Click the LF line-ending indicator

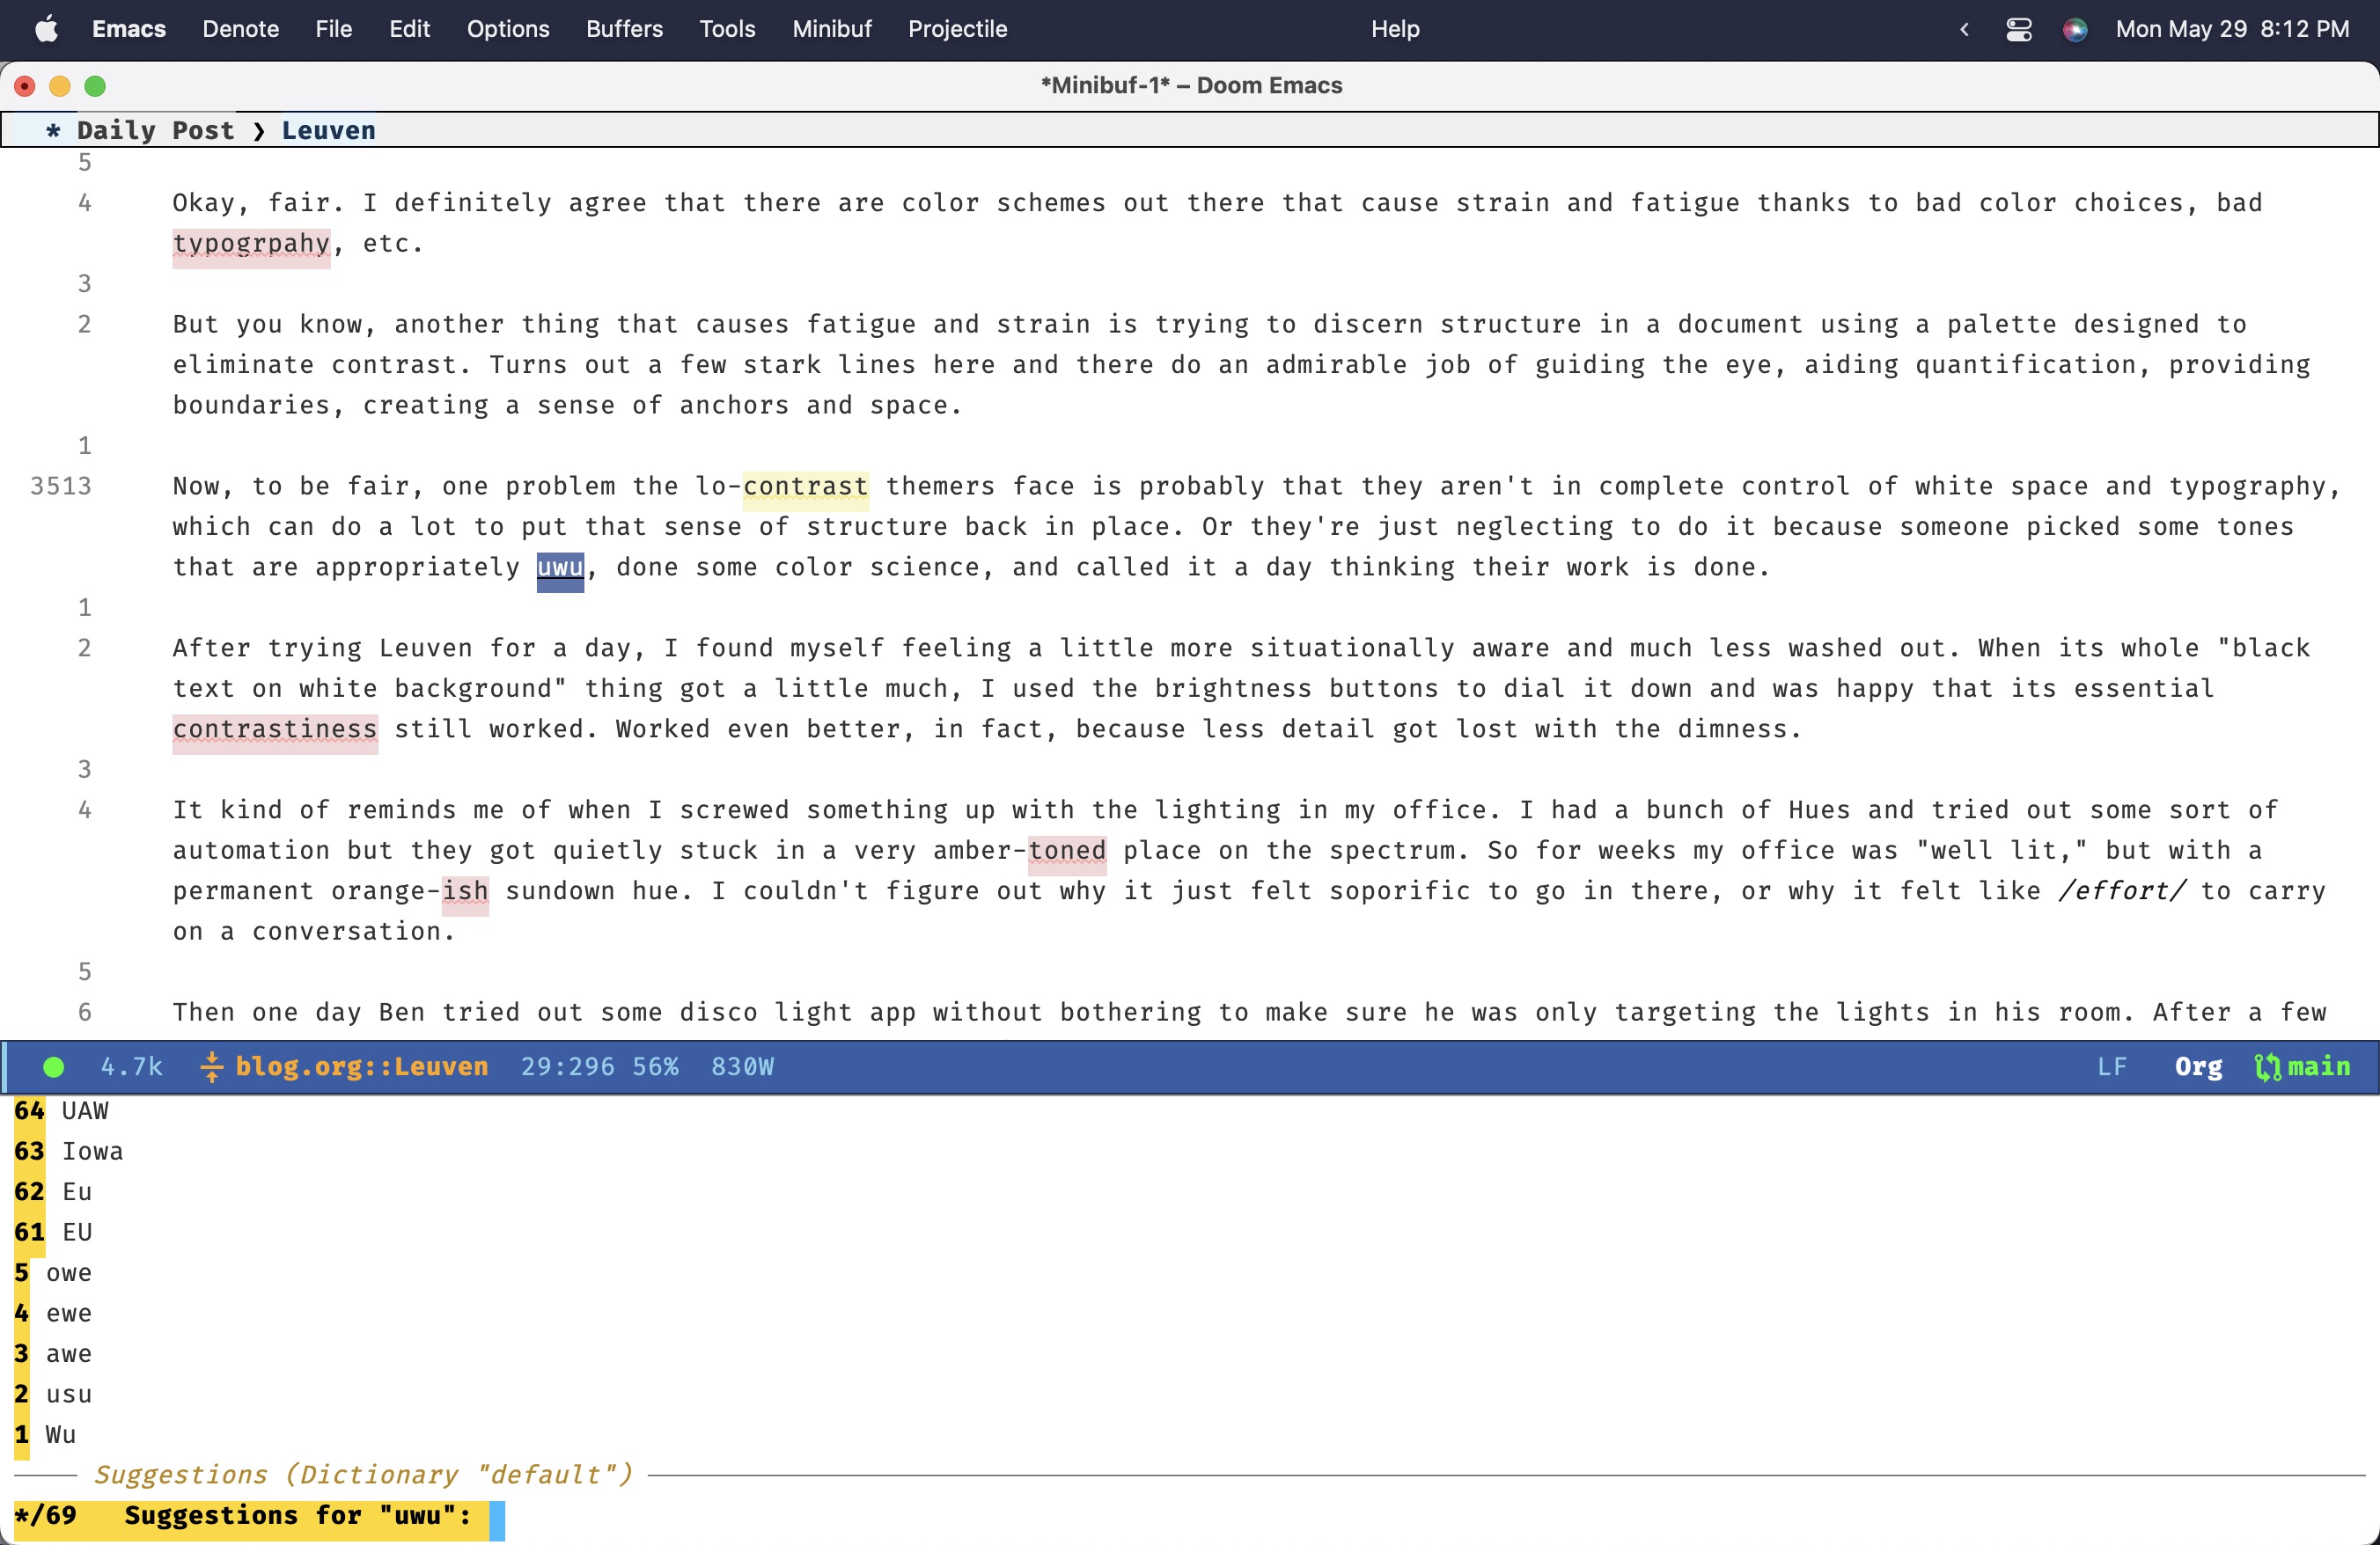[2112, 1066]
